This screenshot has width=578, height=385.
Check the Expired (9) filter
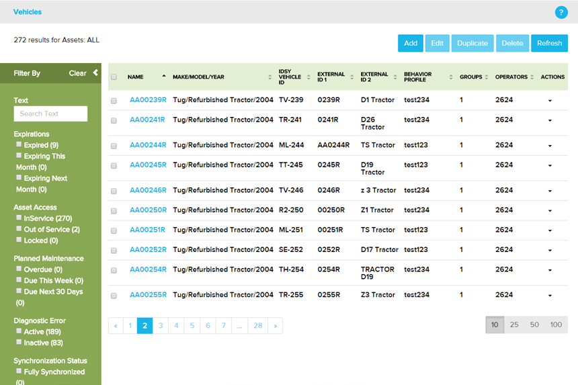click(19, 144)
